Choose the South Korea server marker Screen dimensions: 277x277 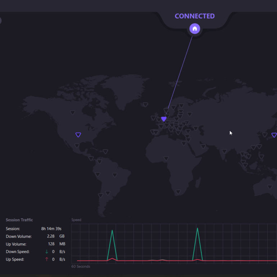pyautogui.click(x=265, y=135)
